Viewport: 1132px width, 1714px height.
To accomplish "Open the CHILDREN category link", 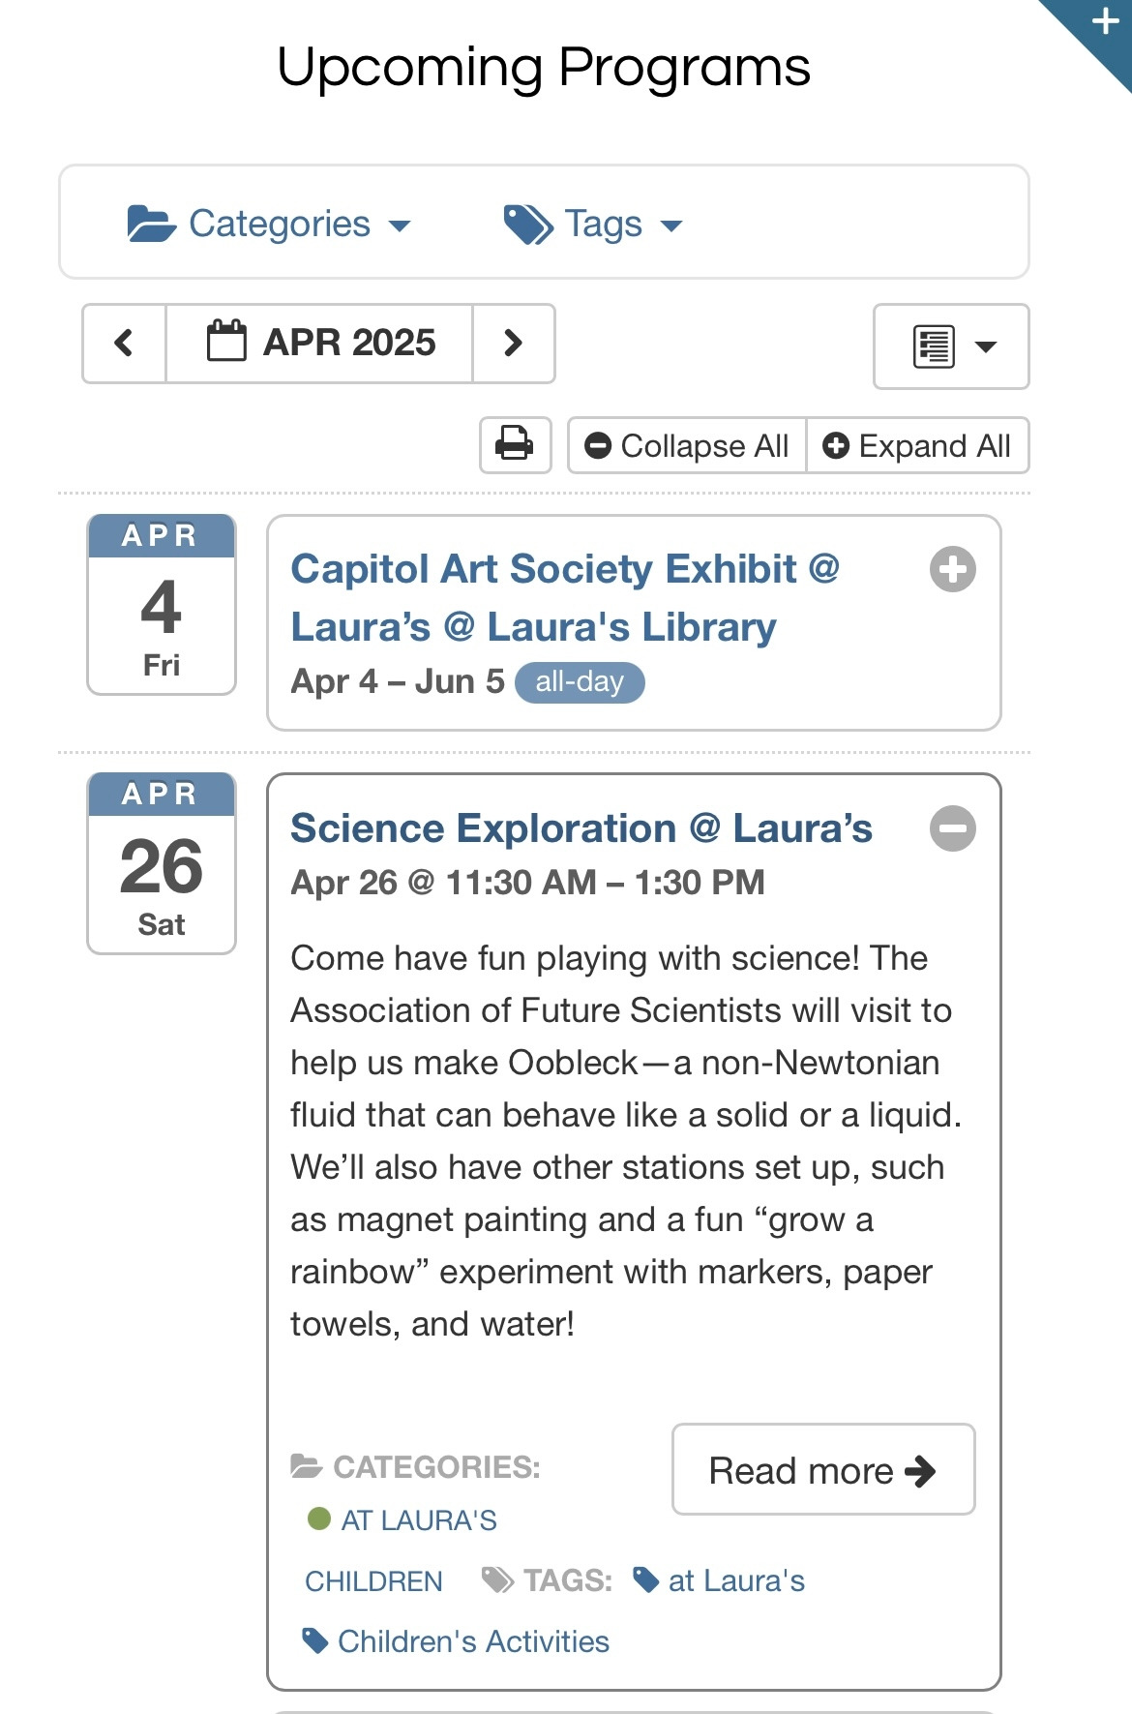I will coord(373,1581).
